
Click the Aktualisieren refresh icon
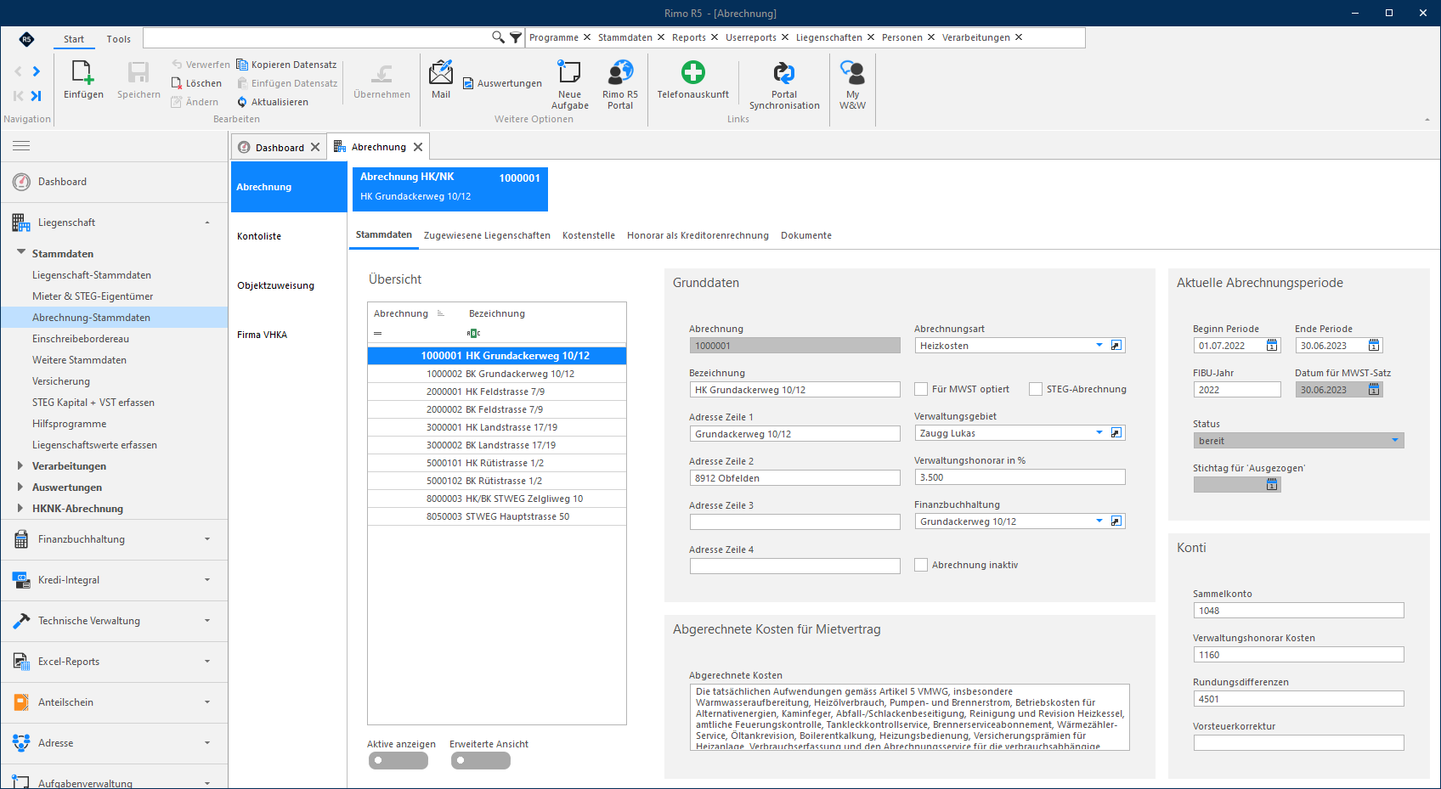(242, 102)
